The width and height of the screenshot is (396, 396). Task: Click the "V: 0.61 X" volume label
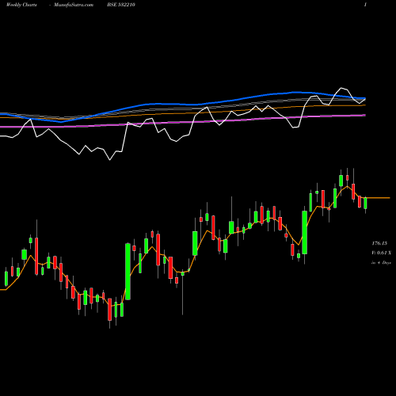pyautogui.click(x=381, y=253)
